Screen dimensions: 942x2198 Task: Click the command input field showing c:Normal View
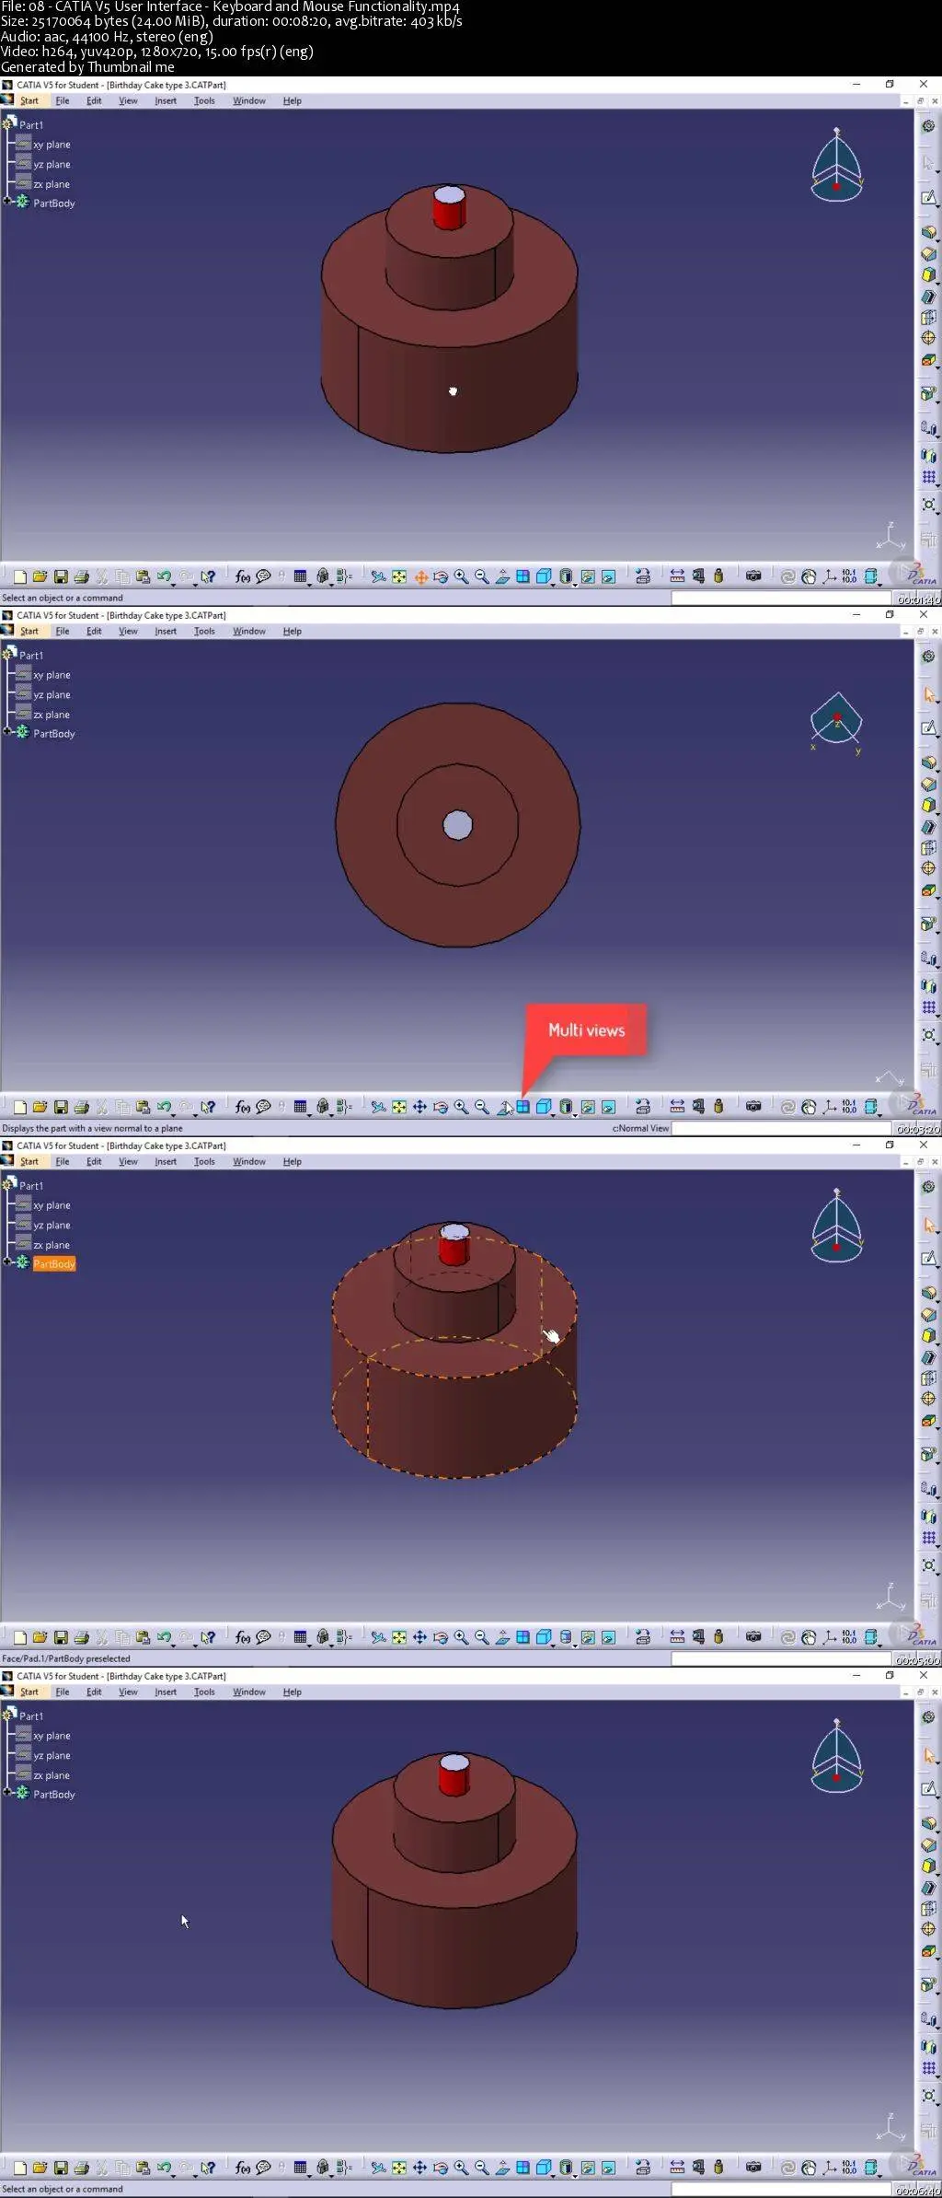tap(781, 1128)
